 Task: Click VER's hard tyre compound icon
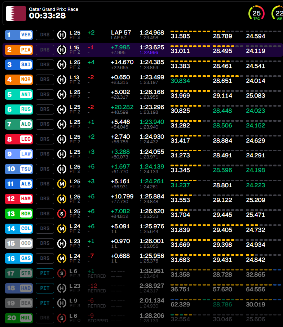[62, 35]
